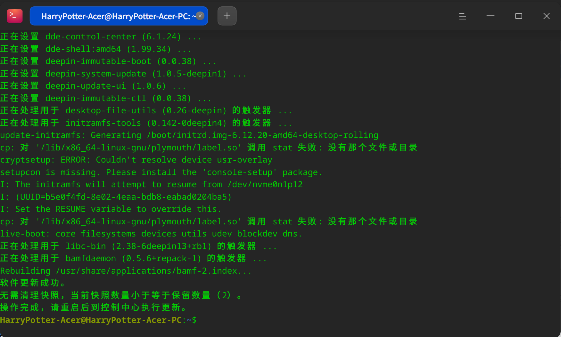
Task: Click the dde-shell:amd64 (1.99.34) line
Action: point(95,49)
